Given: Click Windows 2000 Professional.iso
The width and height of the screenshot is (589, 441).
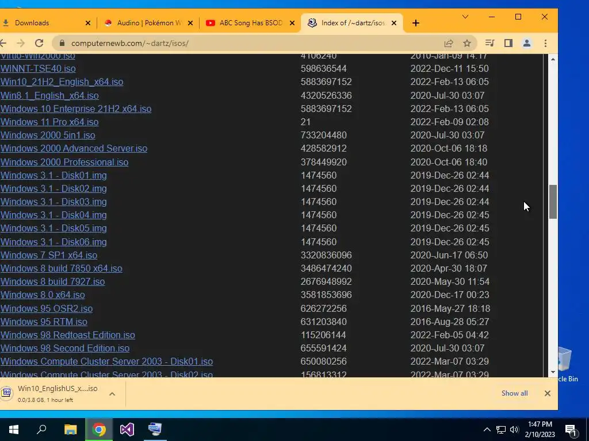Looking at the screenshot, I should pos(64,162).
